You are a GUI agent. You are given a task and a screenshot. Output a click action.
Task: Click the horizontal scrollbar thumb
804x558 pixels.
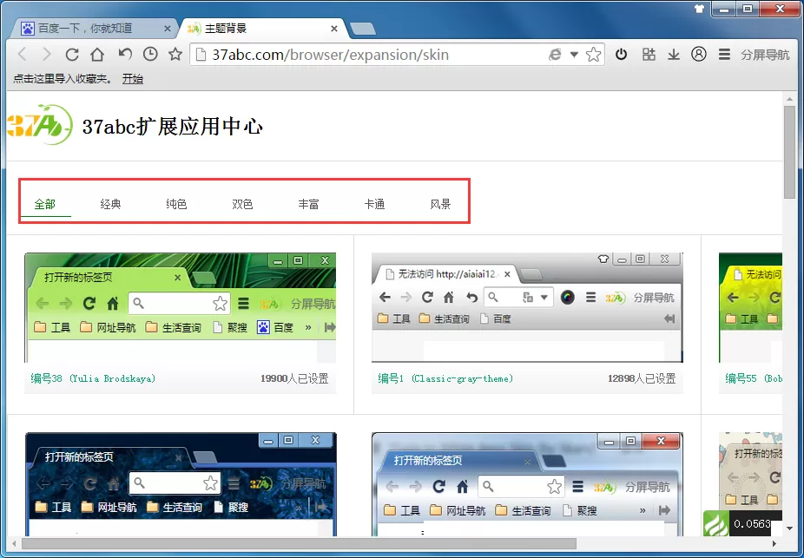[x=299, y=543]
